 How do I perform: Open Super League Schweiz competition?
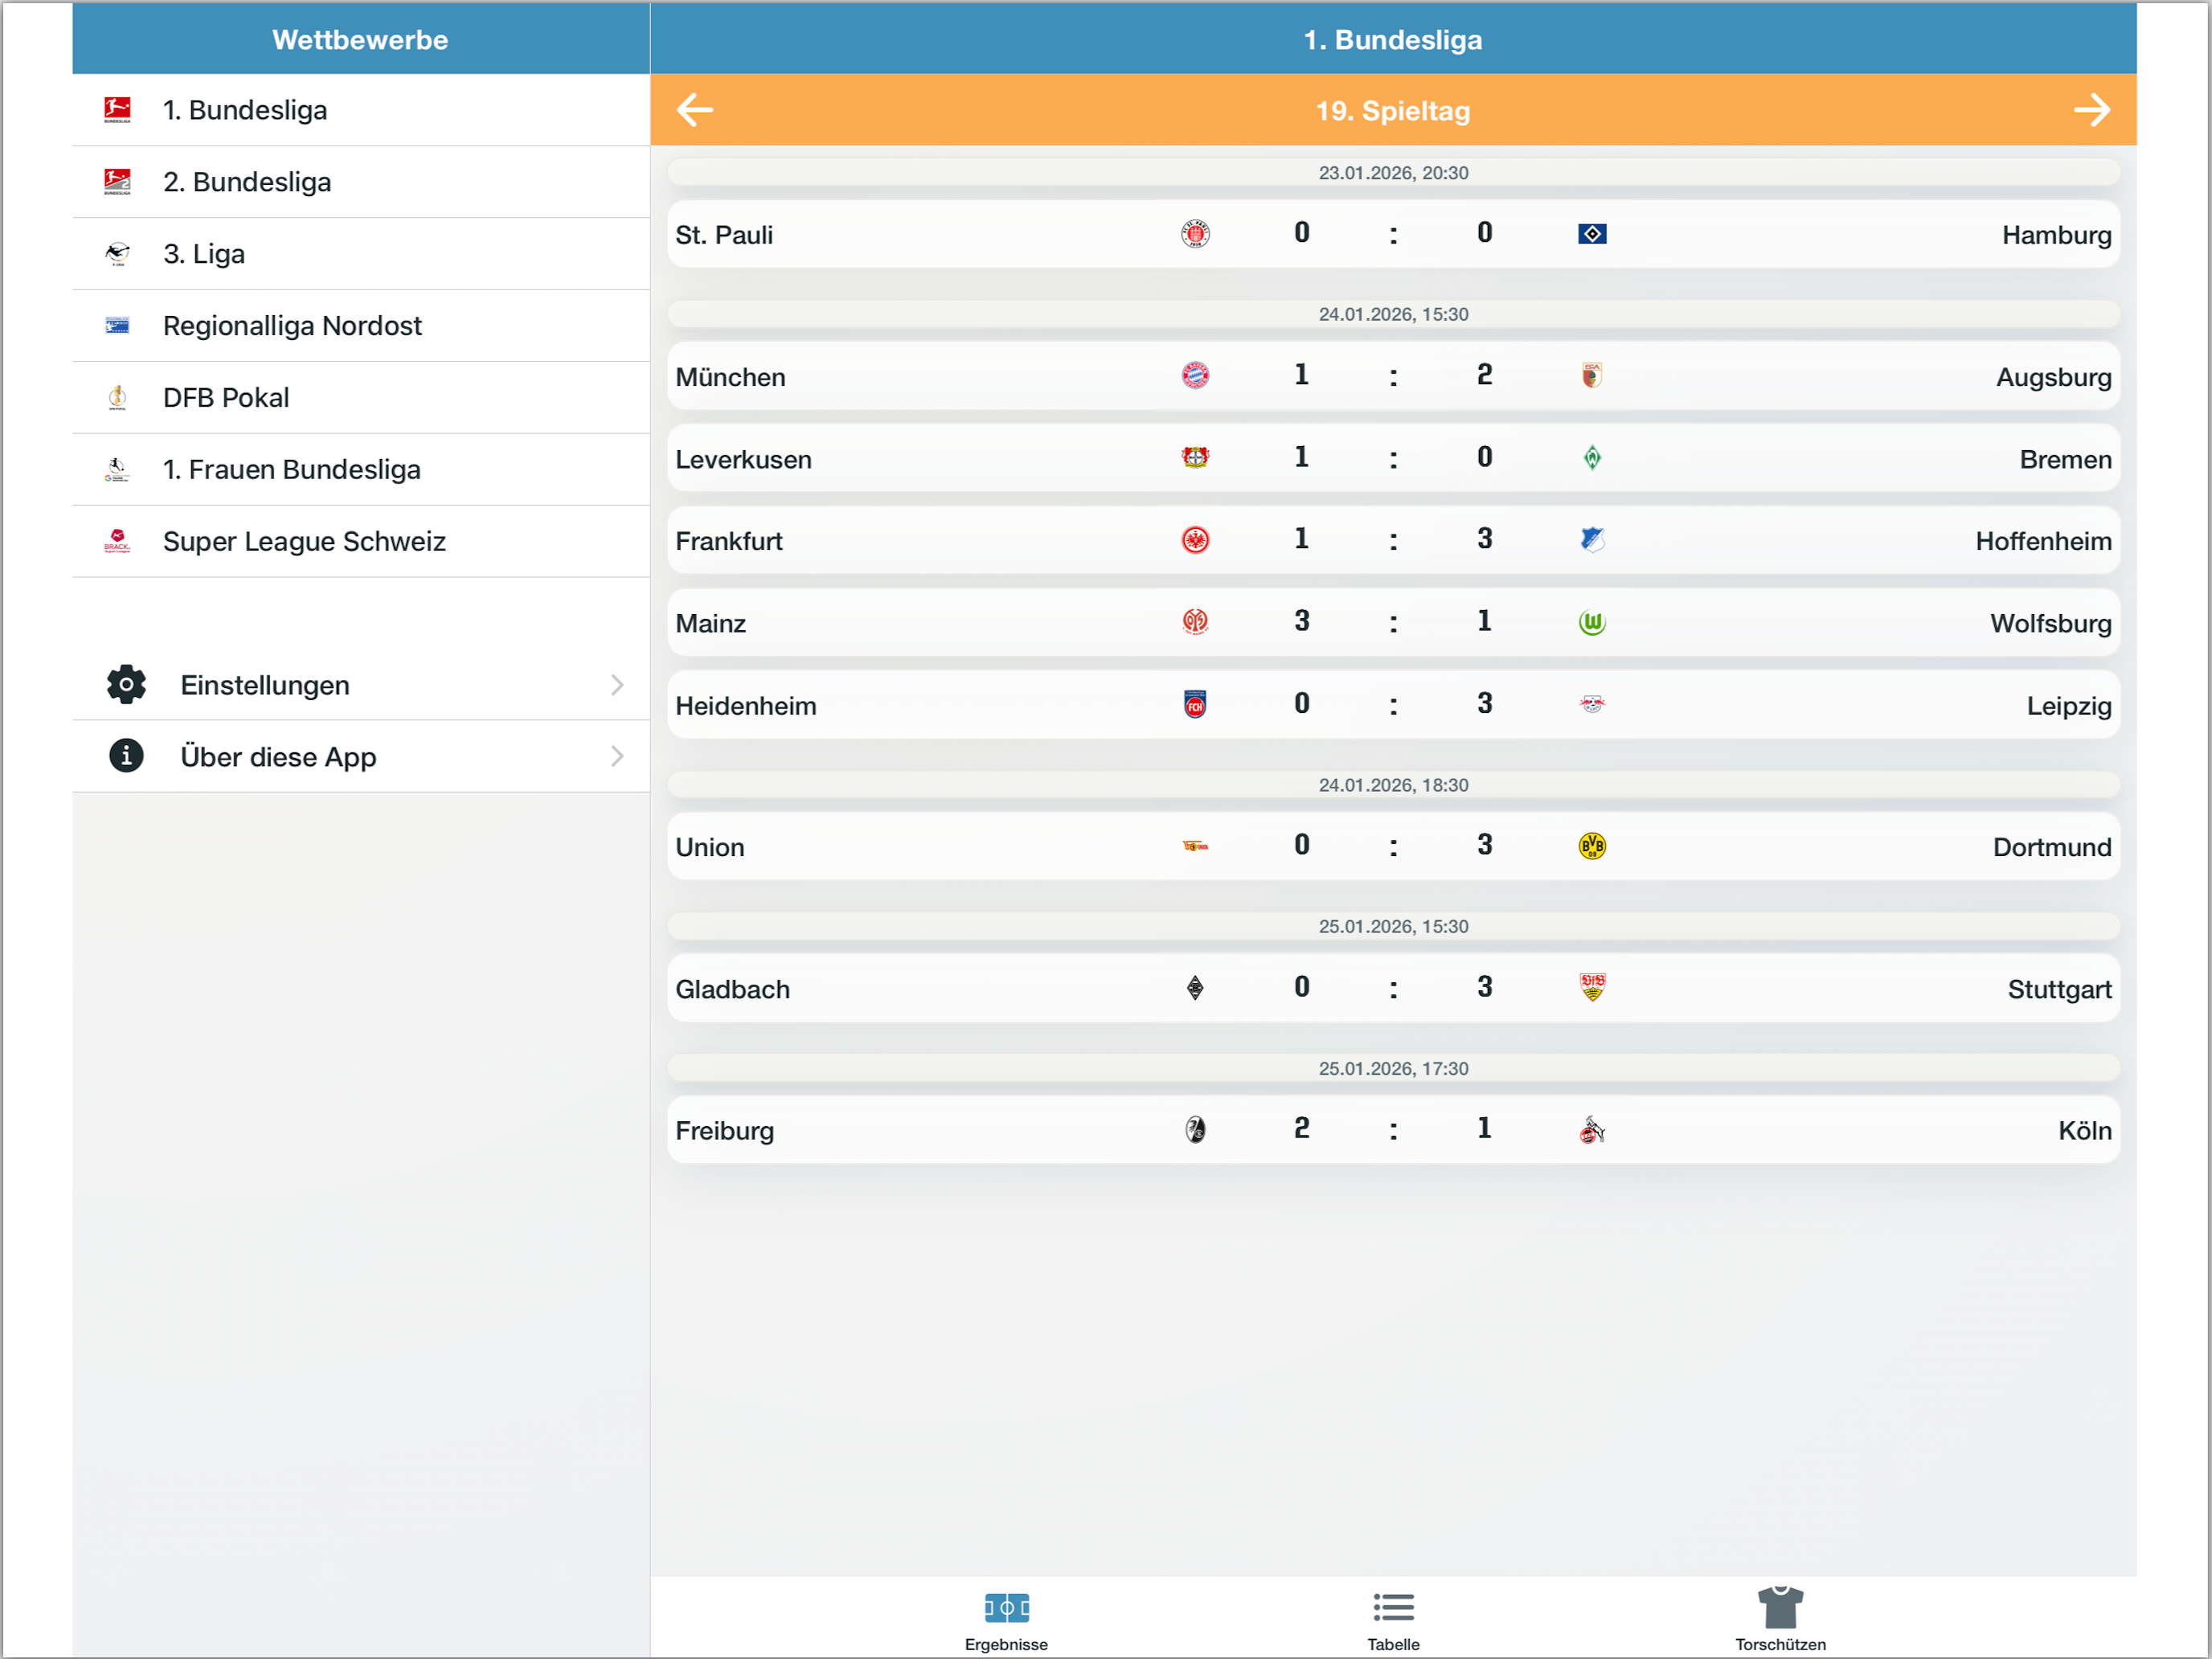point(361,541)
